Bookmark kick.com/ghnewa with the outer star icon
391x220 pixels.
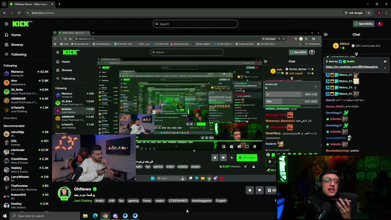pyautogui.click(x=369, y=13)
